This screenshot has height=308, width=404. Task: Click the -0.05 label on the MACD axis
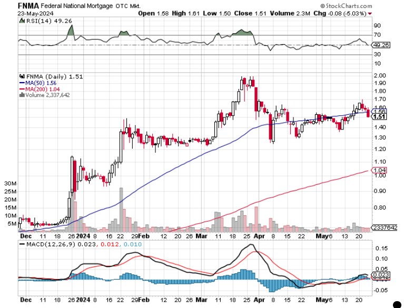pos(379,290)
